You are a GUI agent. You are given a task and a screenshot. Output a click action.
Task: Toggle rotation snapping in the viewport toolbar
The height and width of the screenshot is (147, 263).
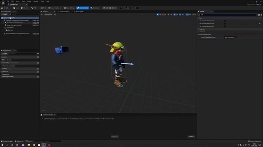click(180, 15)
